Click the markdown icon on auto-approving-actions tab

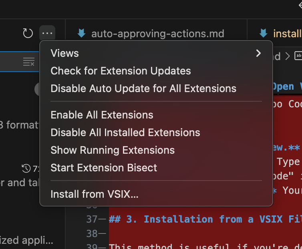pyautogui.click(x=82, y=33)
